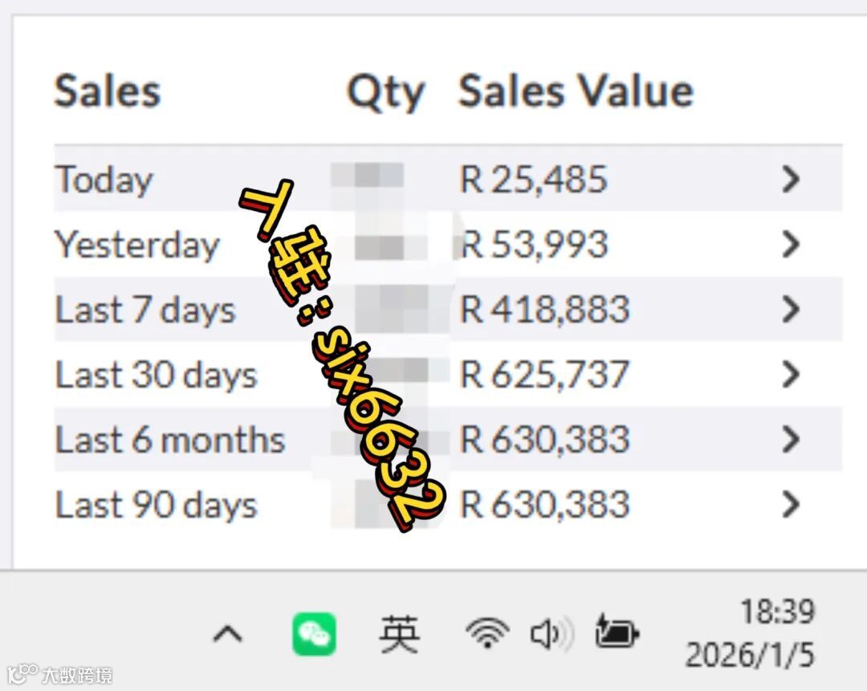Open Last 30 days chevron arrow
The width and height of the screenshot is (867, 691).
(791, 374)
